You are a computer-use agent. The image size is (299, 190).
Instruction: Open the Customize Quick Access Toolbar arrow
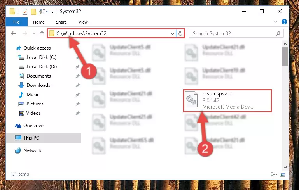[52, 12]
